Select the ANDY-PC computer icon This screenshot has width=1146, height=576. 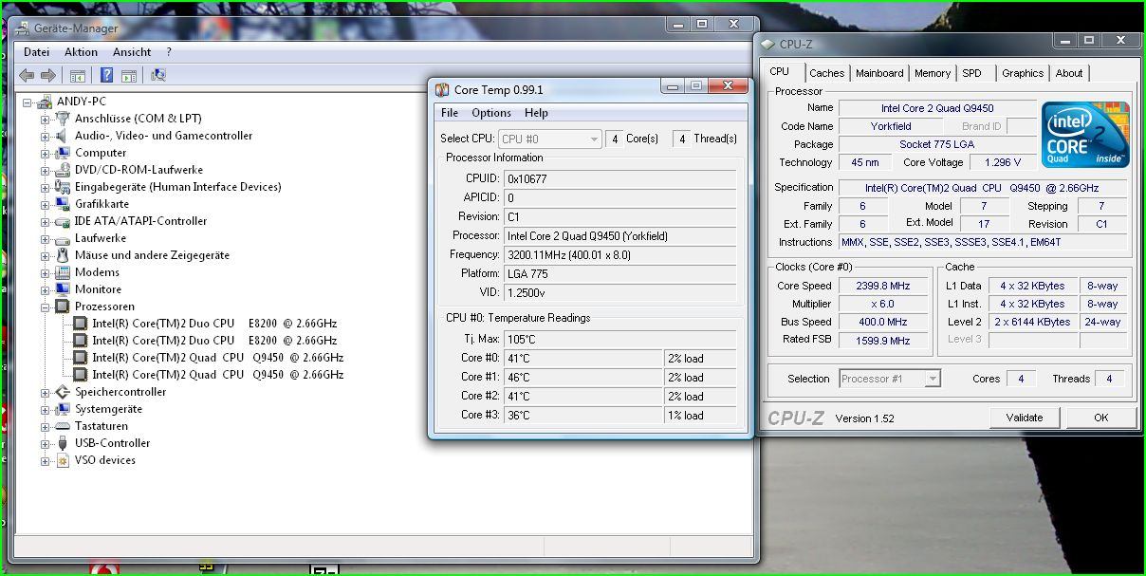tap(45, 102)
